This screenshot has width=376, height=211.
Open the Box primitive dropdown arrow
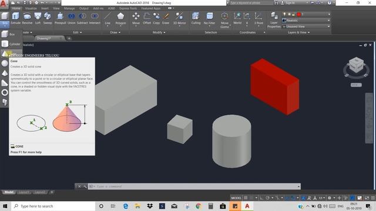pos(5,24)
